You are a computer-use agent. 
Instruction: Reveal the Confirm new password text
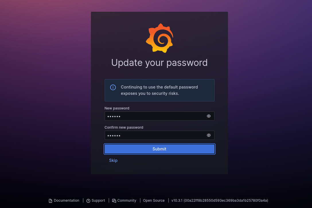click(208, 135)
